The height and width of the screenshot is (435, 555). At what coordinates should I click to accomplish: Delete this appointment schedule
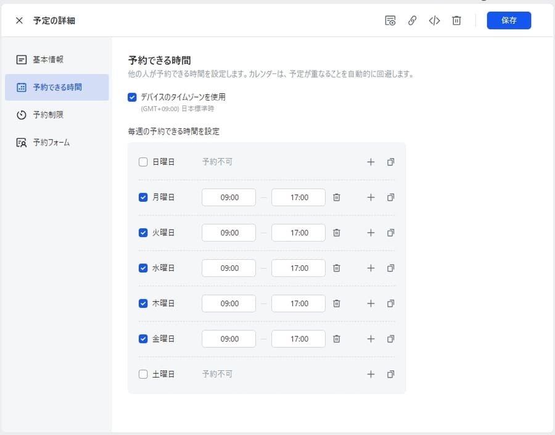point(456,20)
